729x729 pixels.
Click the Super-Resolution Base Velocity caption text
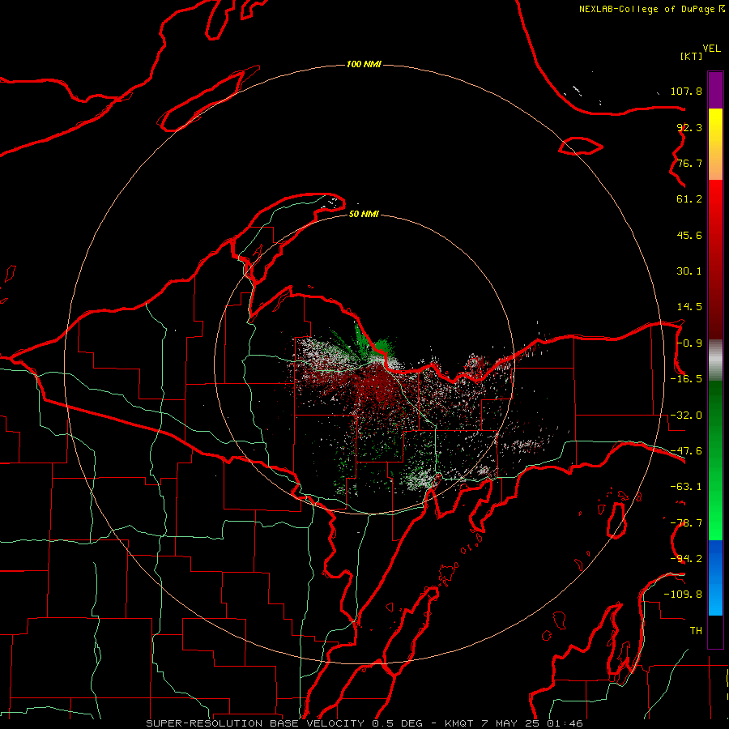click(x=364, y=723)
